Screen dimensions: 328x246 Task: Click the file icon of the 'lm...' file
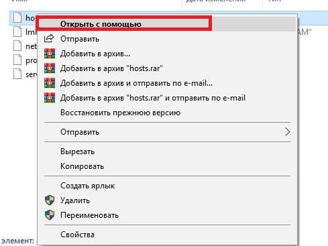pyautogui.click(x=17, y=32)
